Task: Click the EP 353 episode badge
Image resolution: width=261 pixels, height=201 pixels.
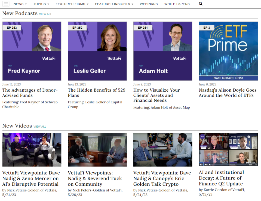Action: tap(12, 28)
